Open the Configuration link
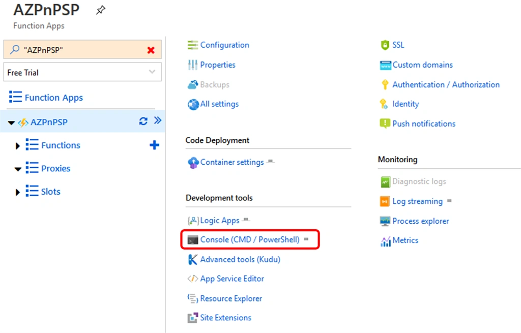521x333 pixels. (x=224, y=45)
